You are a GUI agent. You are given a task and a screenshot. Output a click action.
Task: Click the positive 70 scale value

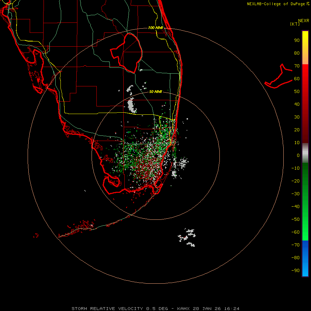[x=297, y=66]
